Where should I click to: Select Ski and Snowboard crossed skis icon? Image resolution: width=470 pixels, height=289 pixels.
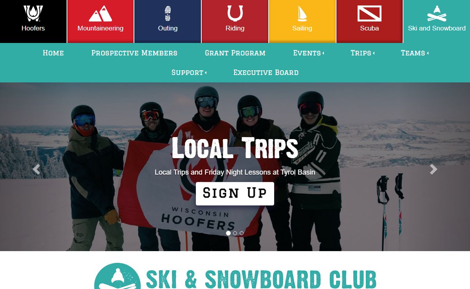click(437, 14)
